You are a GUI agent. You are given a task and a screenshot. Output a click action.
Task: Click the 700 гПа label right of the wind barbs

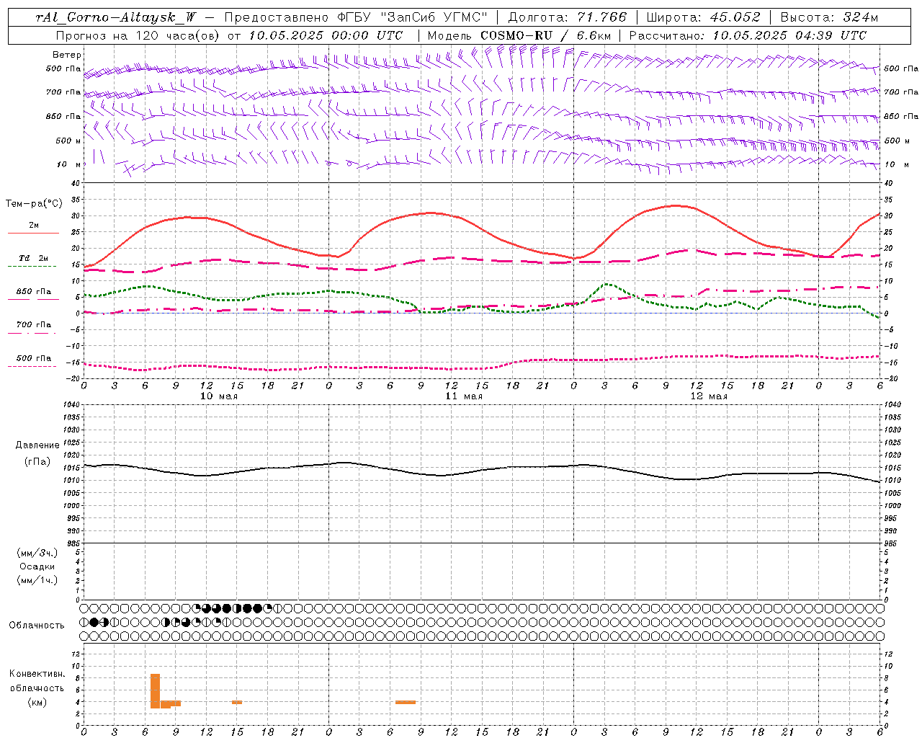click(901, 92)
